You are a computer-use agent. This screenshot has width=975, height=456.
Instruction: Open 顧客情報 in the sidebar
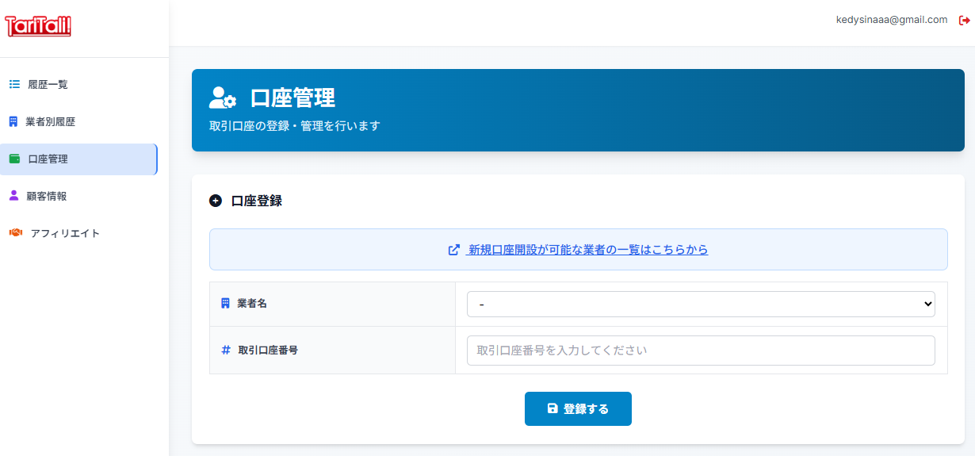[x=47, y=196]
